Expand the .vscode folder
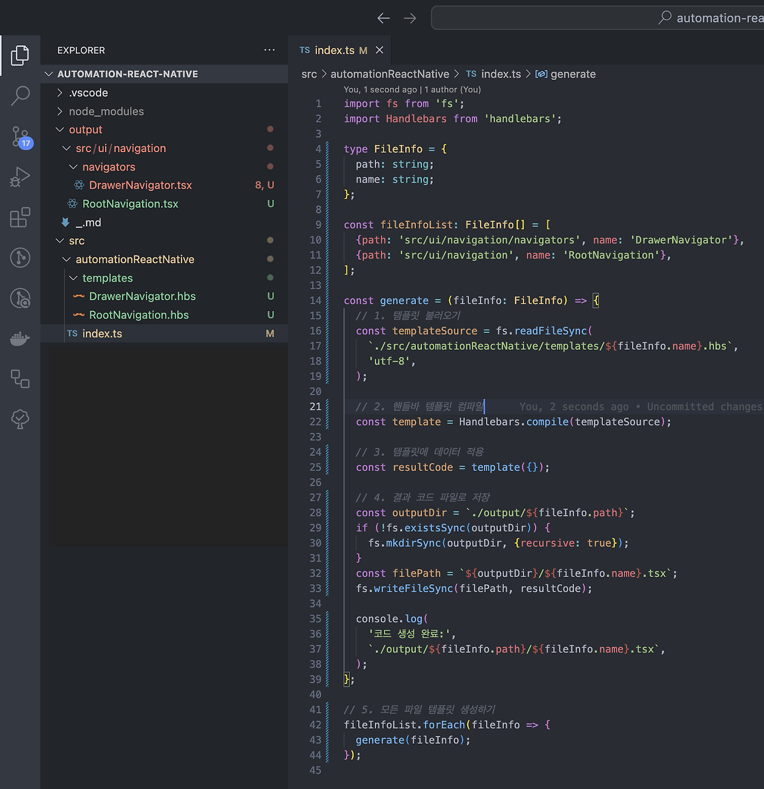This screenshot has height=789, width=764. (x=60, y=93)
